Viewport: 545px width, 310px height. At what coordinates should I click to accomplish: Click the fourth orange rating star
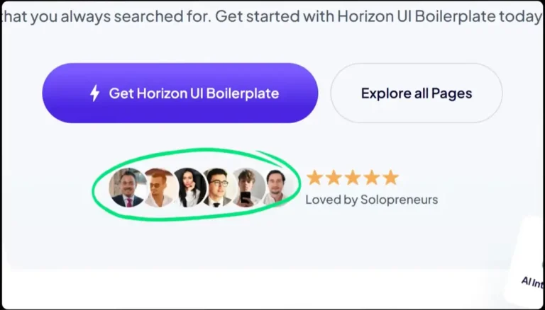click(372, 178)
